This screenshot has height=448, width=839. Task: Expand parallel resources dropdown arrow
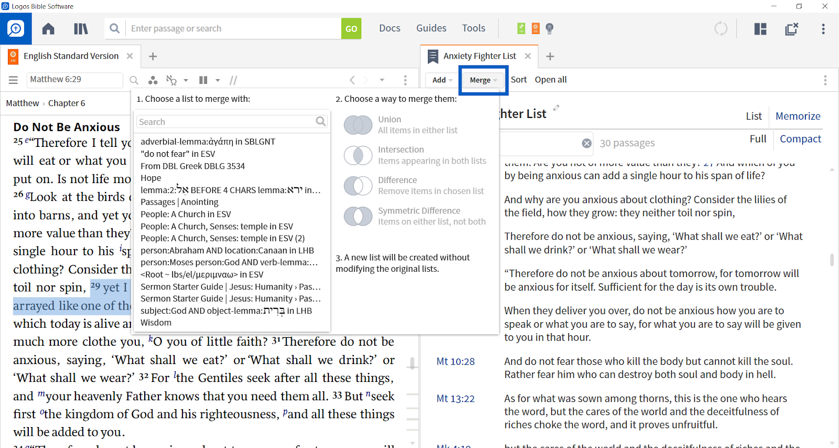tap(186, 80)
